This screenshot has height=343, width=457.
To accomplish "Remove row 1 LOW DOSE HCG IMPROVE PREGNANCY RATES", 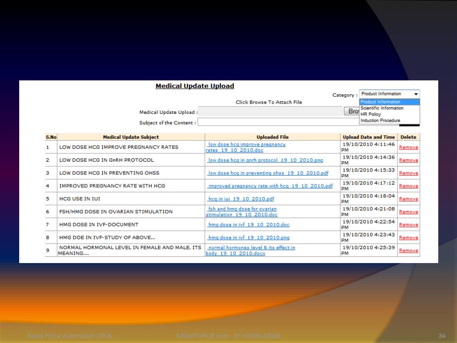I will 409,147.
